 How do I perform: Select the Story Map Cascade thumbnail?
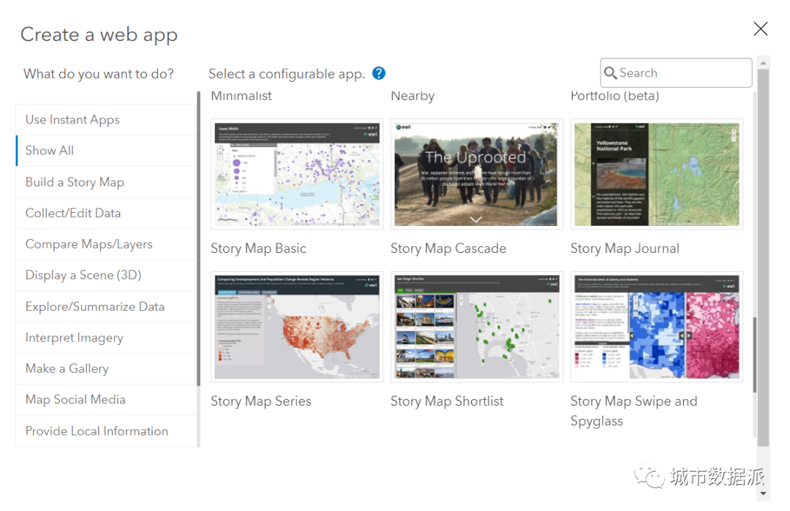(477, 174)
